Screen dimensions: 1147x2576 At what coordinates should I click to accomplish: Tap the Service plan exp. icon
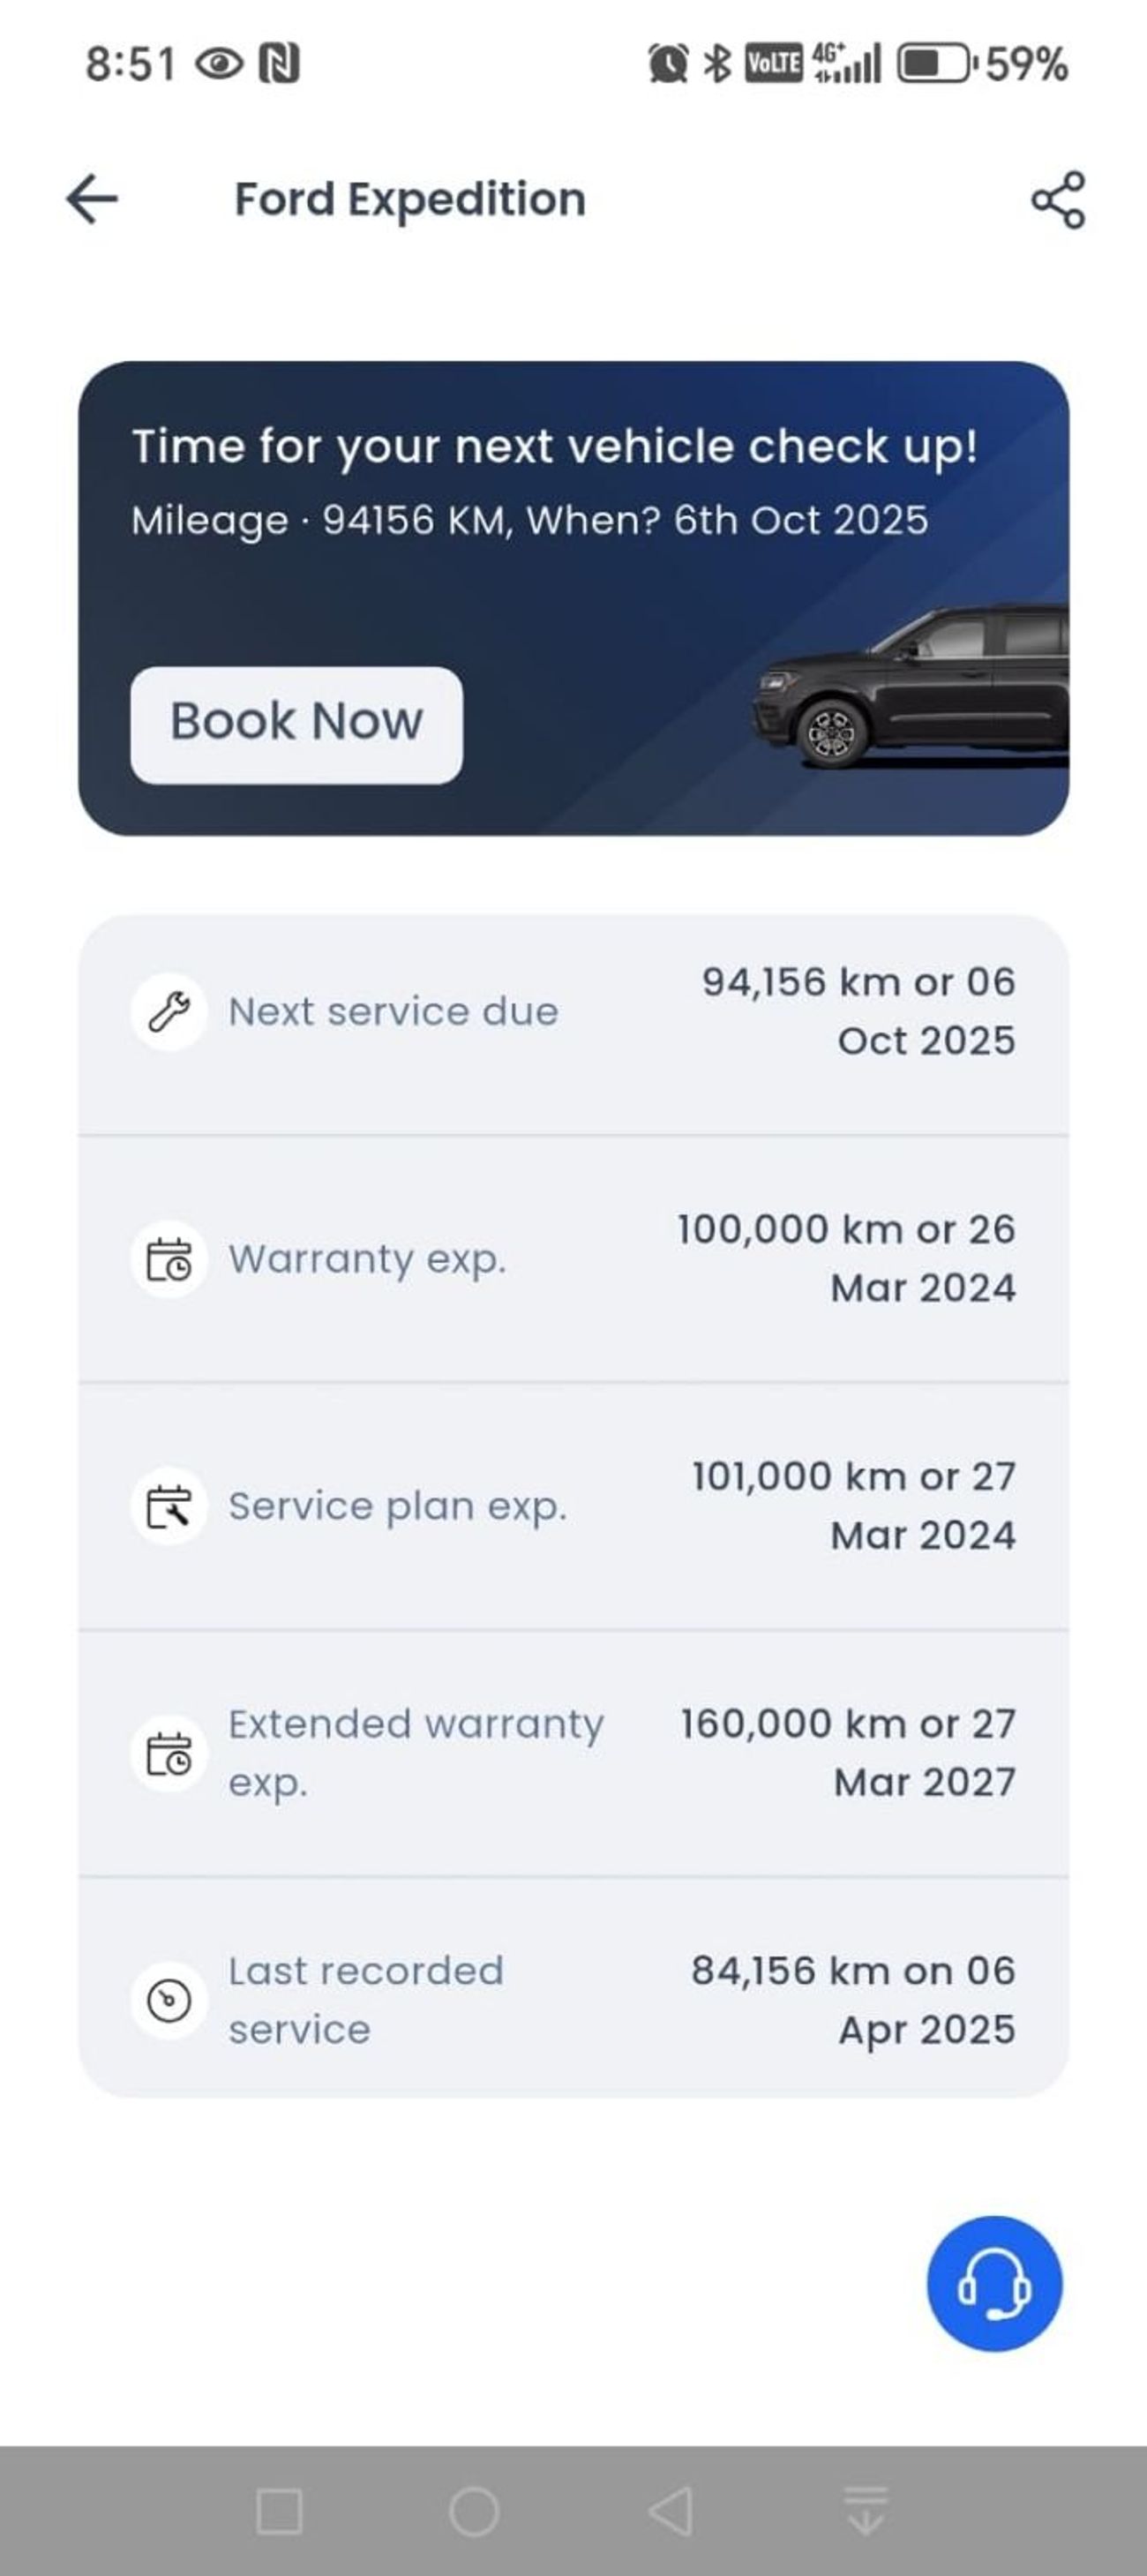click(169, 1506)
